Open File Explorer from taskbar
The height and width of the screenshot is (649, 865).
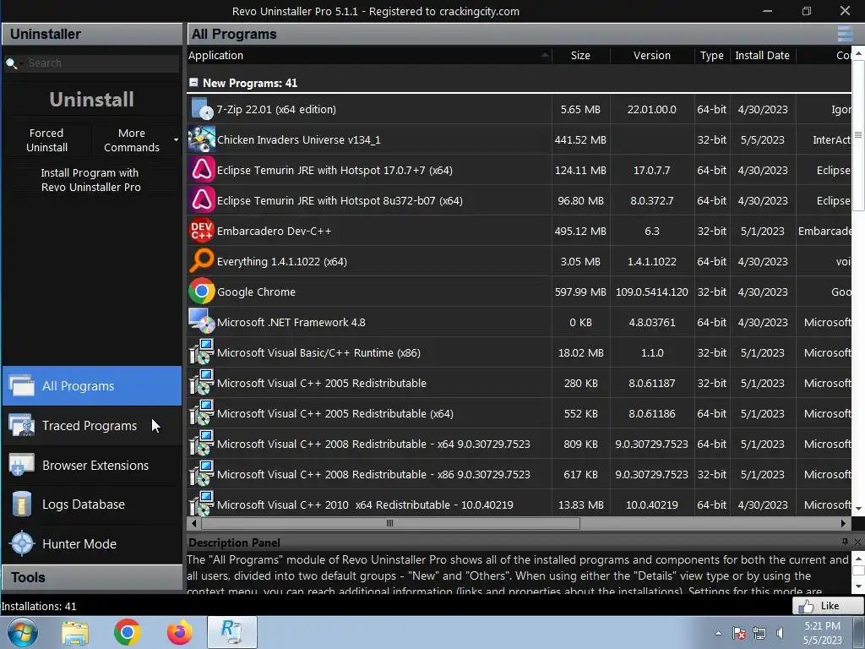tap(75, 633)
